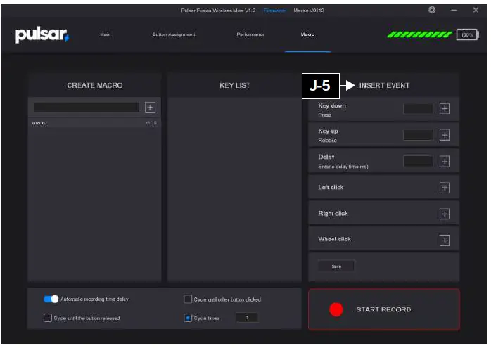Select the Cycle times option
491x348 pixels.
coord(188,318)
